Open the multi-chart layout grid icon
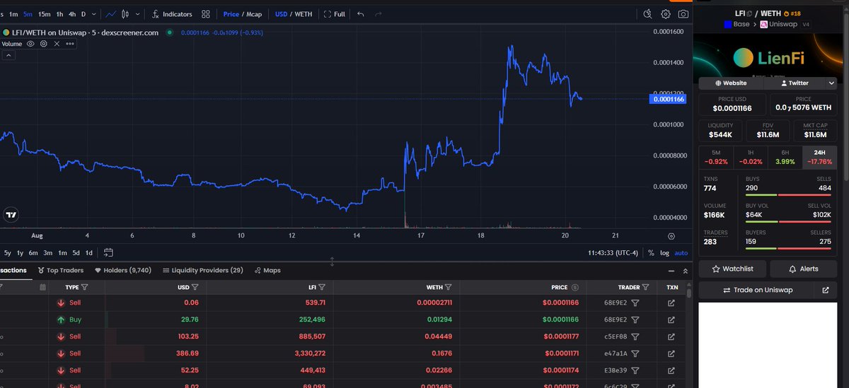This screenshot has height=388, width=849. [x=205, y=14]
